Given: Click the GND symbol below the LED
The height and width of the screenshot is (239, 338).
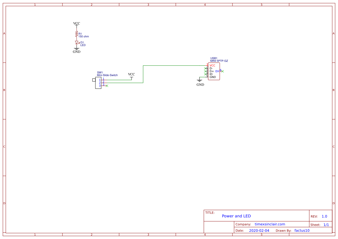Looking at the screenshot, I should pos(76,48).
